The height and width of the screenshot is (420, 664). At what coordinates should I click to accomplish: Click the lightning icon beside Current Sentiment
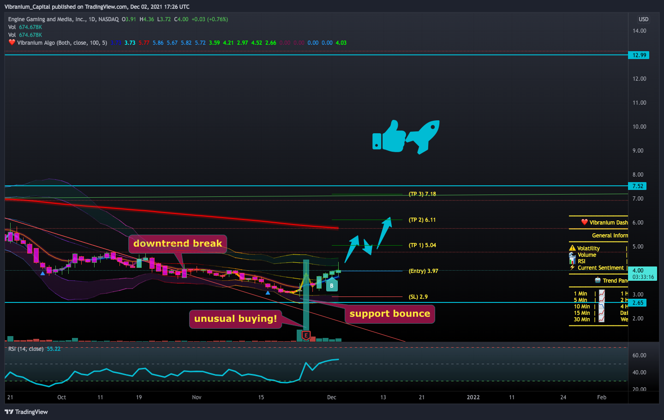tap(572, 267)
